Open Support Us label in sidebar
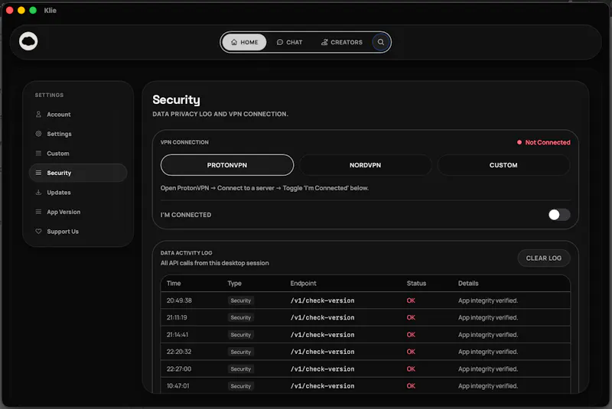 [63, 231]
